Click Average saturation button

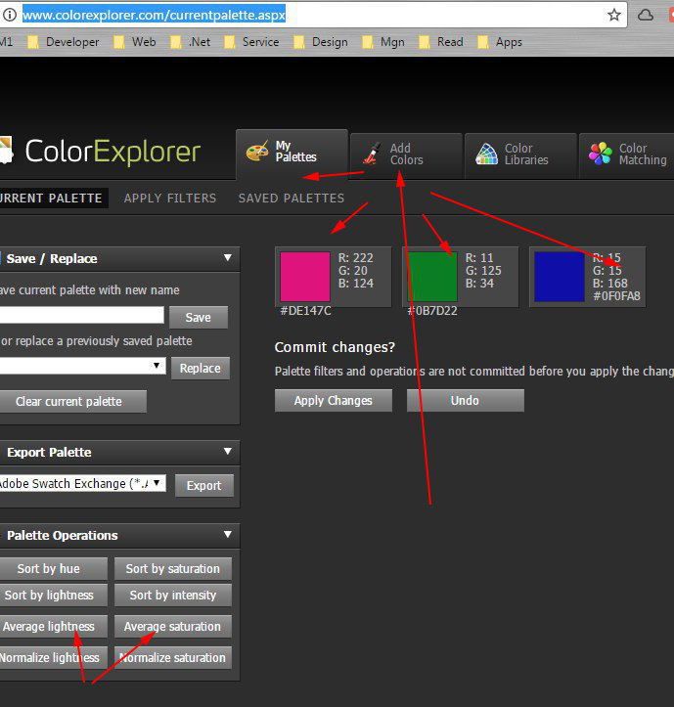(173, 626)
